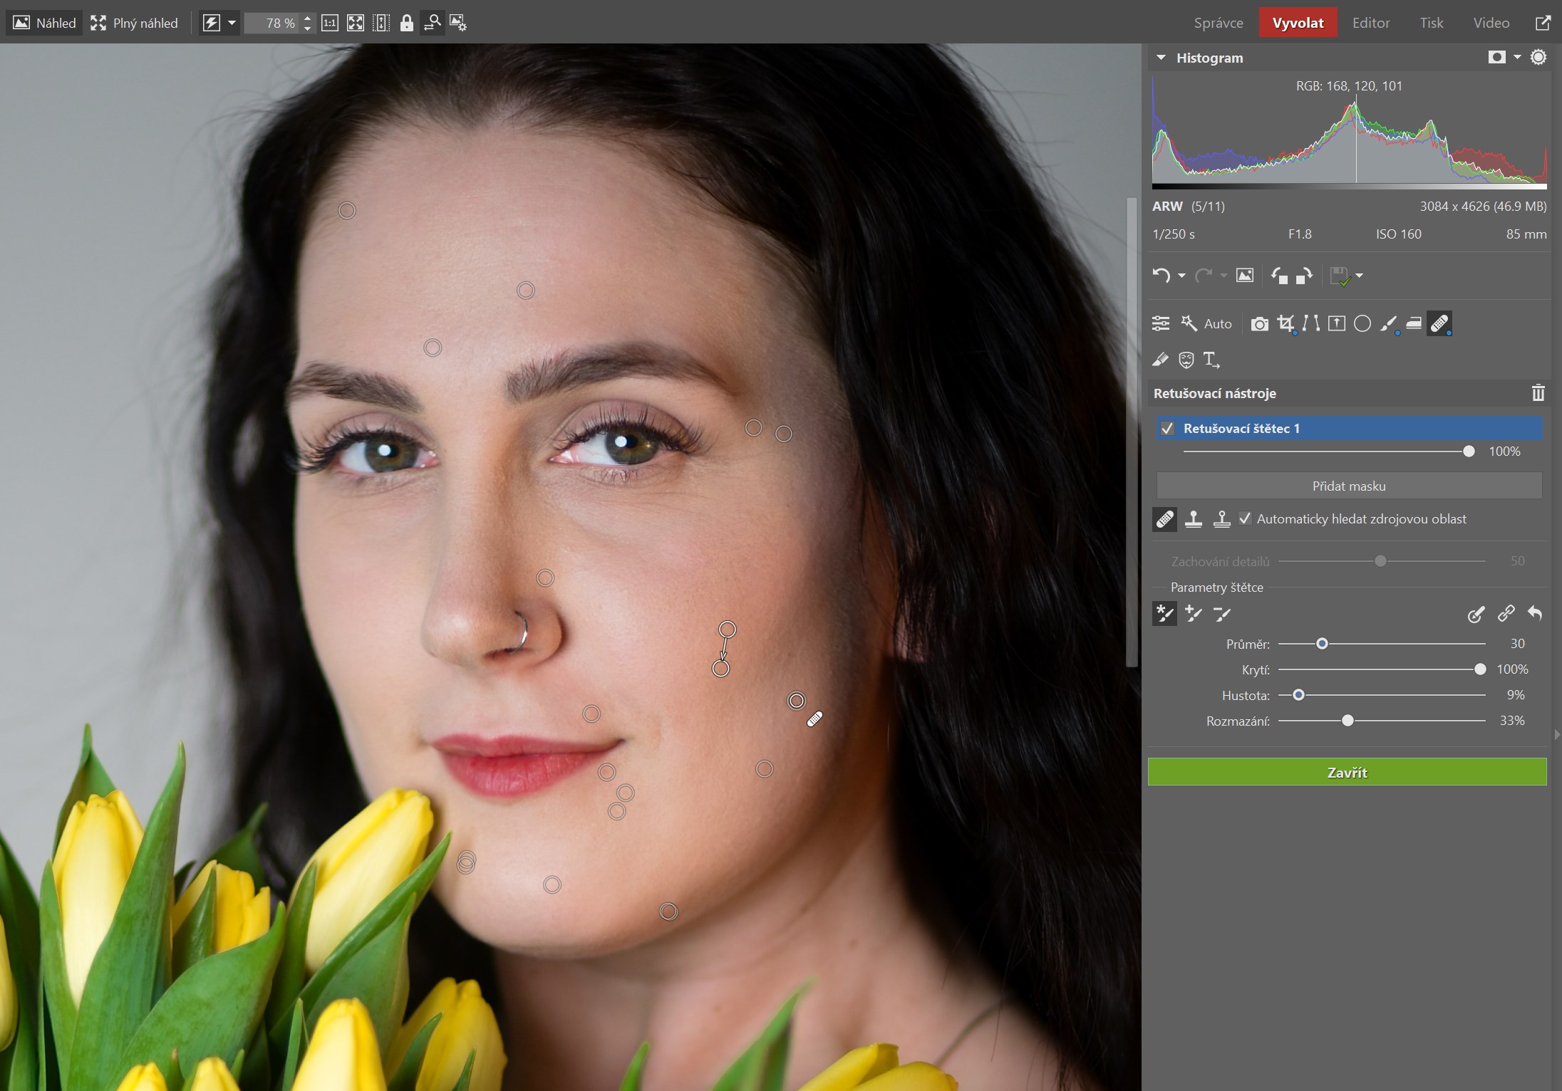Click the magic wand Auto enhance icon
This screenshot has width=1562, height=1091.
1189,324
